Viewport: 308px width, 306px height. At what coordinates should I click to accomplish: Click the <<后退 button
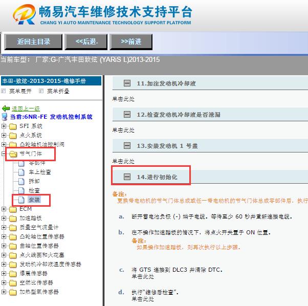pyautogui.click(x=86, y=41)
